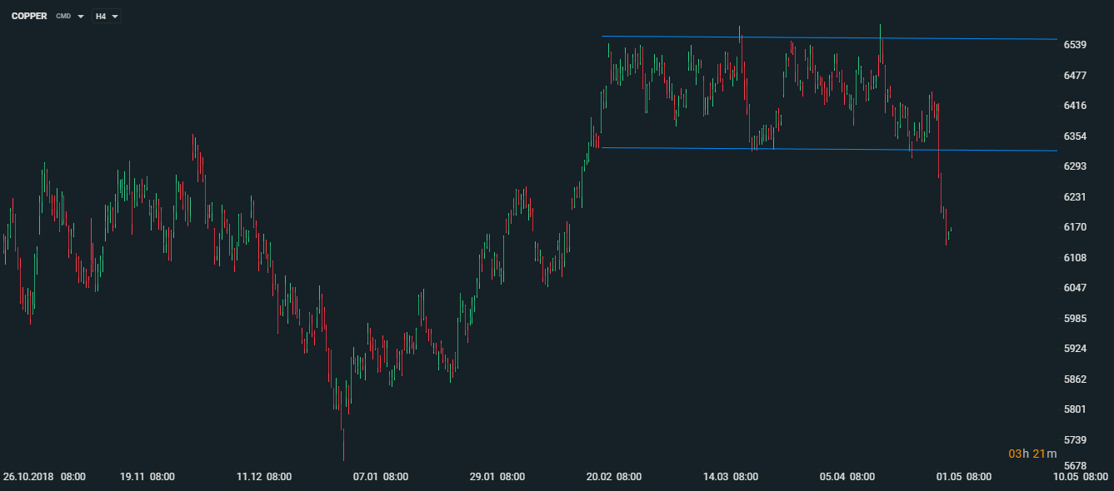1114x491 pixels.
Task: Select the upper blue resistance trend line
Action: [x=833, y=37]
